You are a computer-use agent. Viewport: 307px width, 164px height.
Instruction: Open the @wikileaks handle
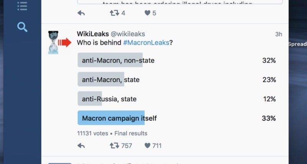tap(128, 34)
